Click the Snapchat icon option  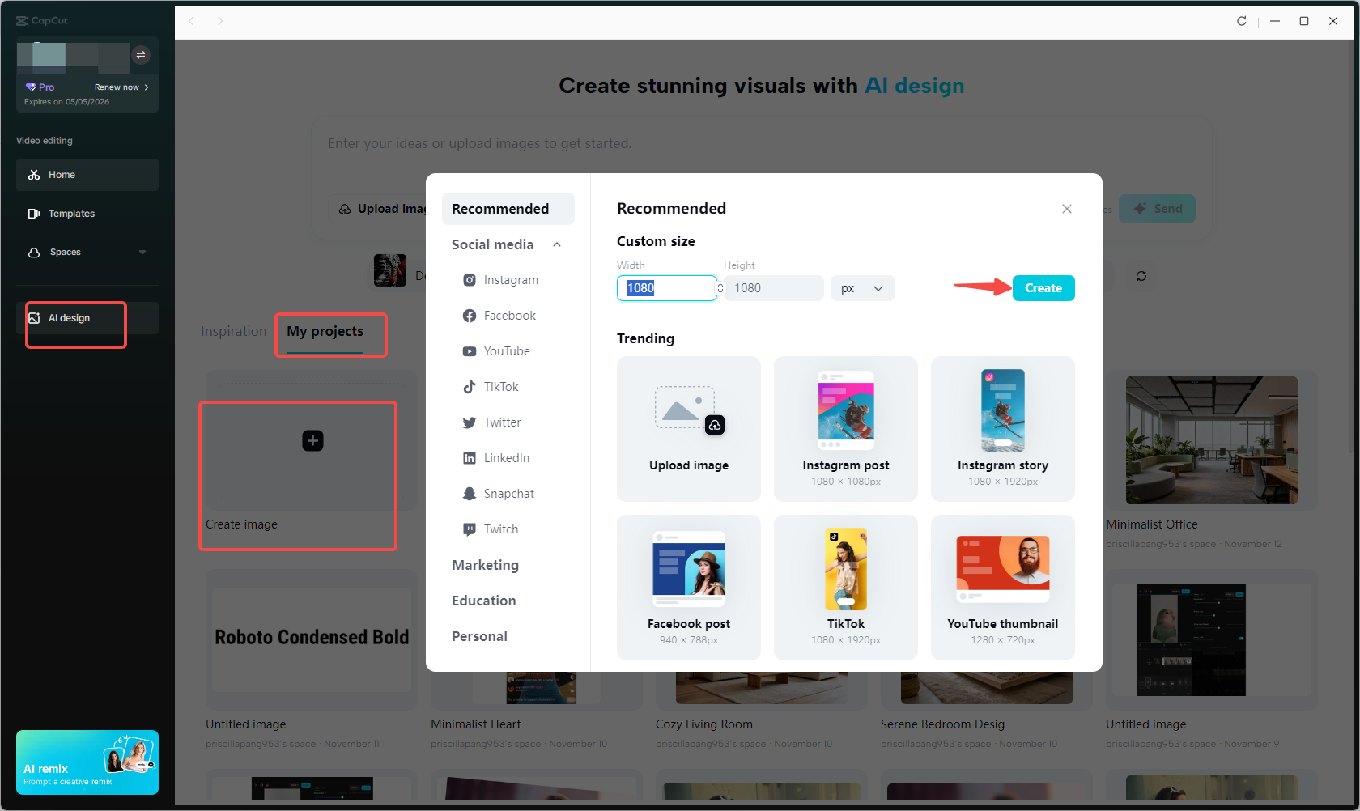click(470, 493)
